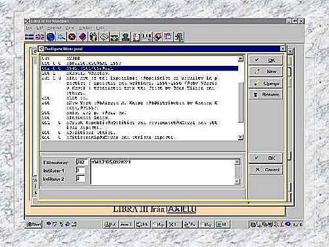Click the field number input box
Image resolution: width=329 pixels, height=247 pixels.
click(x=82, y=162)
